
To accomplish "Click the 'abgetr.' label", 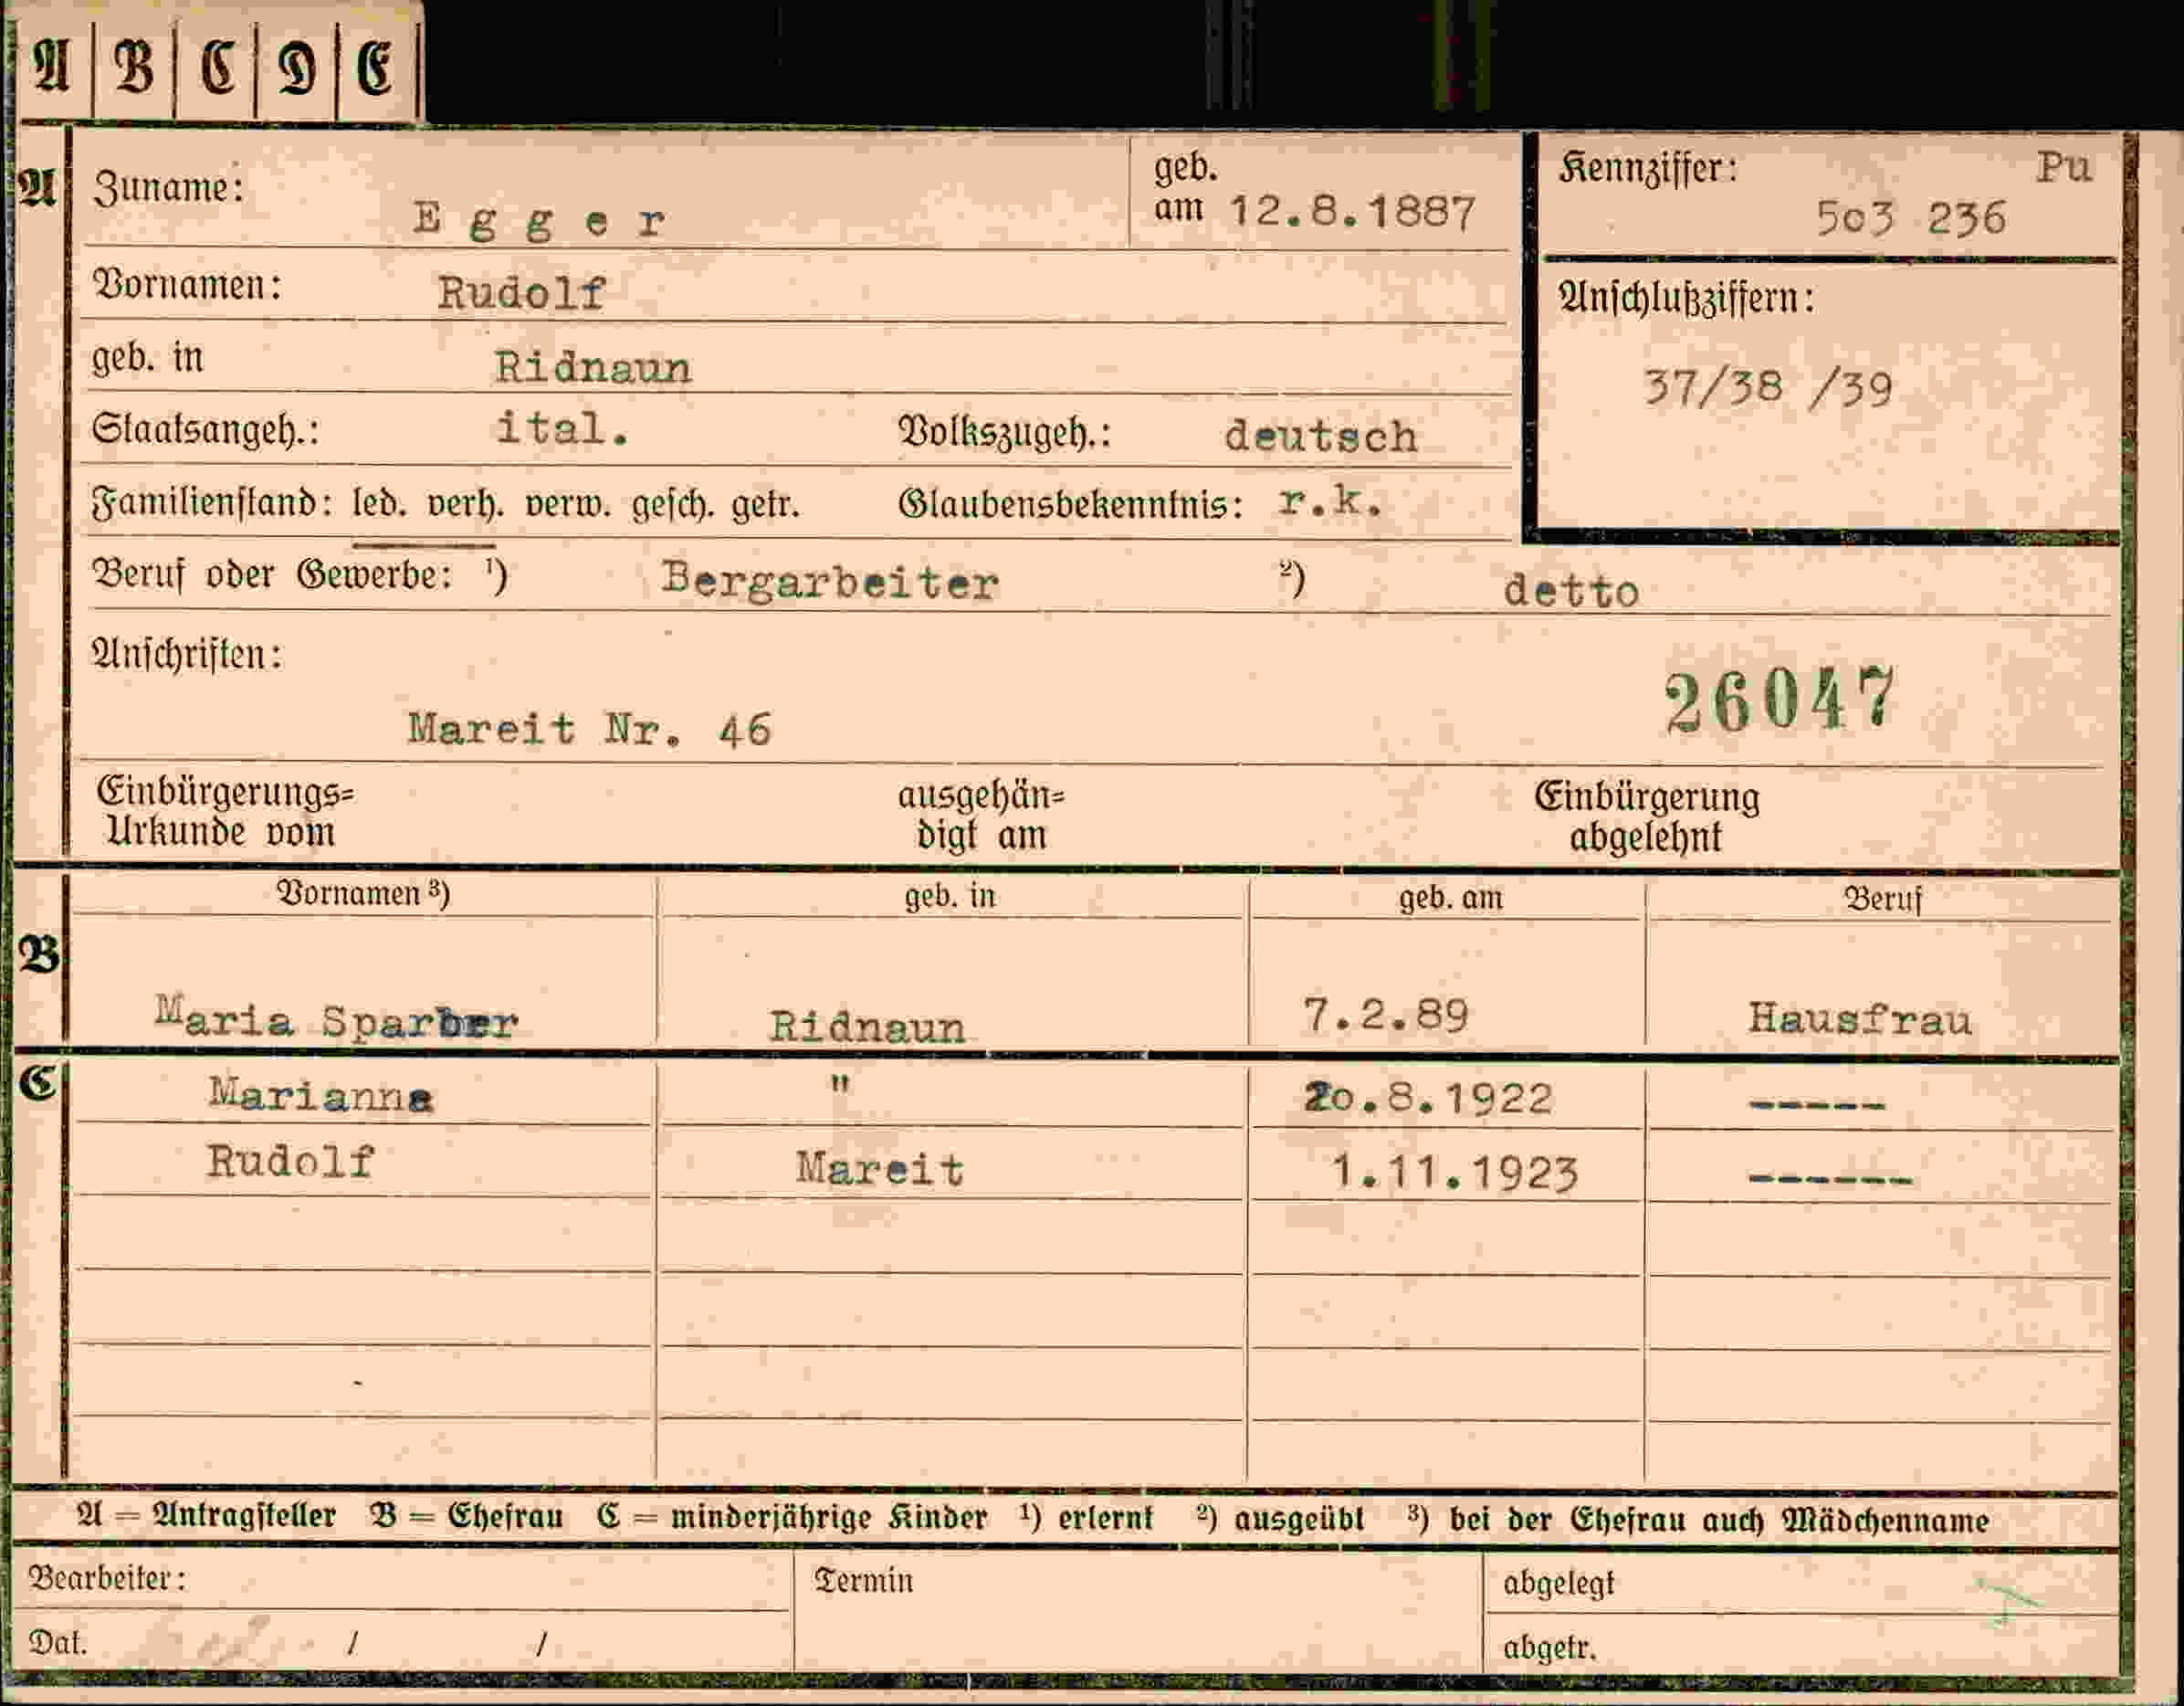I will 1549,1647.
